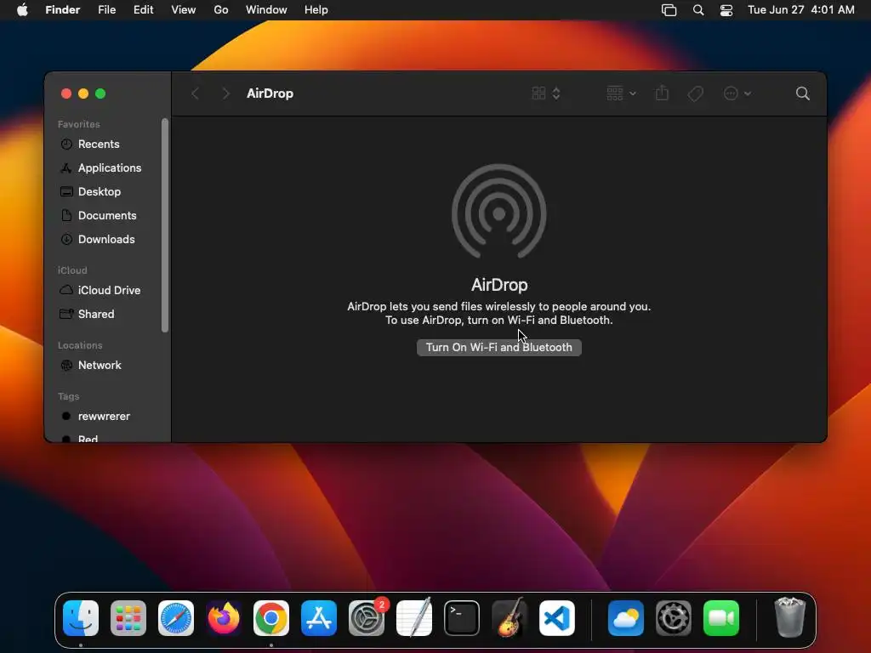871x653 pixels.
Task: Open TextEdit from the Dock
Action: click(414, 618)
